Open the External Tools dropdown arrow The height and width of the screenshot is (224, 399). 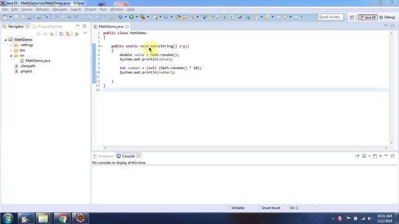pyautogui.click(x=148, y=17)
